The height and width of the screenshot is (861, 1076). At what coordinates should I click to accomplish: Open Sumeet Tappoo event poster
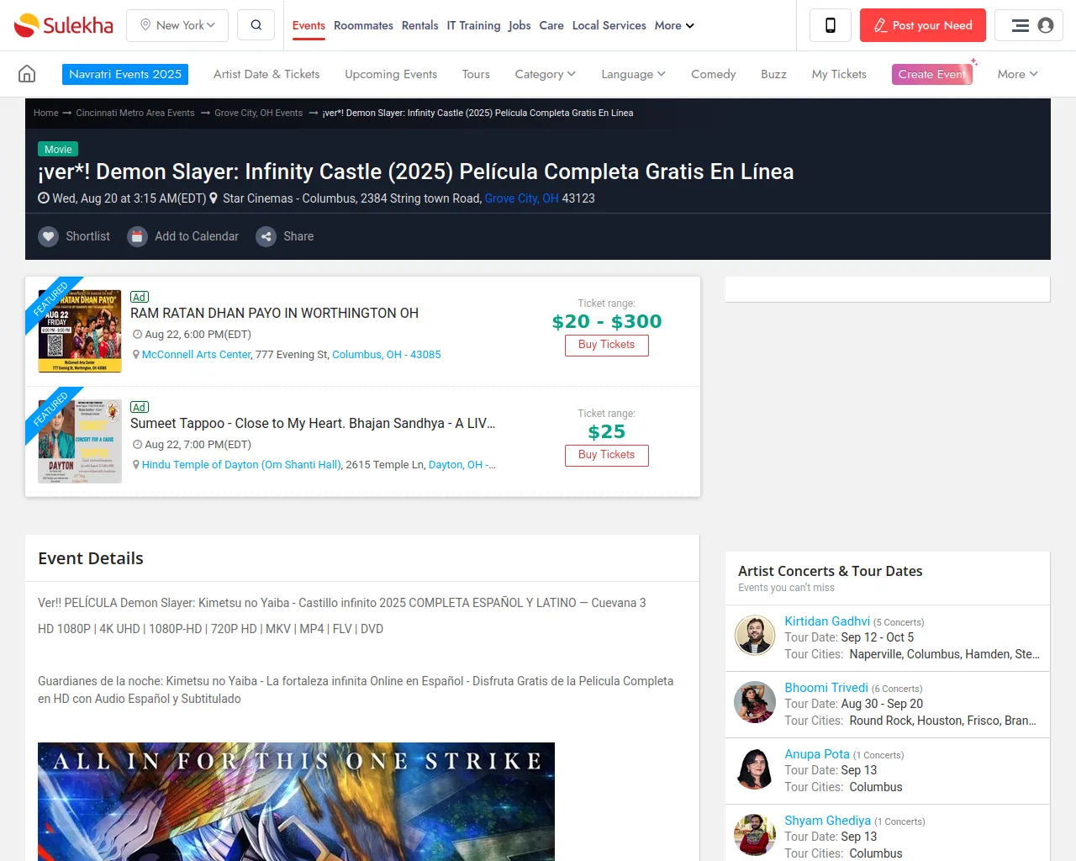pos(80,441)
